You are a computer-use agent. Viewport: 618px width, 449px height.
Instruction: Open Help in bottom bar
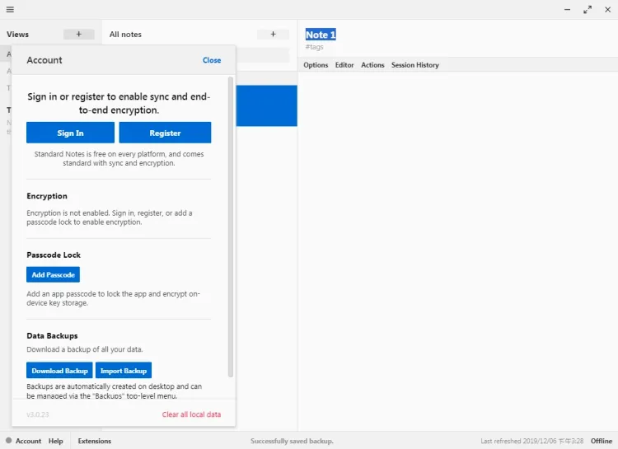(x=55, y=441)
